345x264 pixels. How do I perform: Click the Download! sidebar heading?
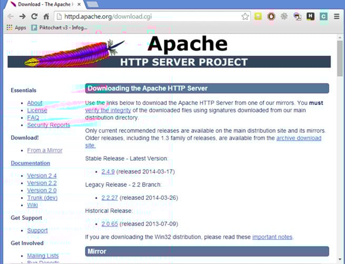click(25, 138)
